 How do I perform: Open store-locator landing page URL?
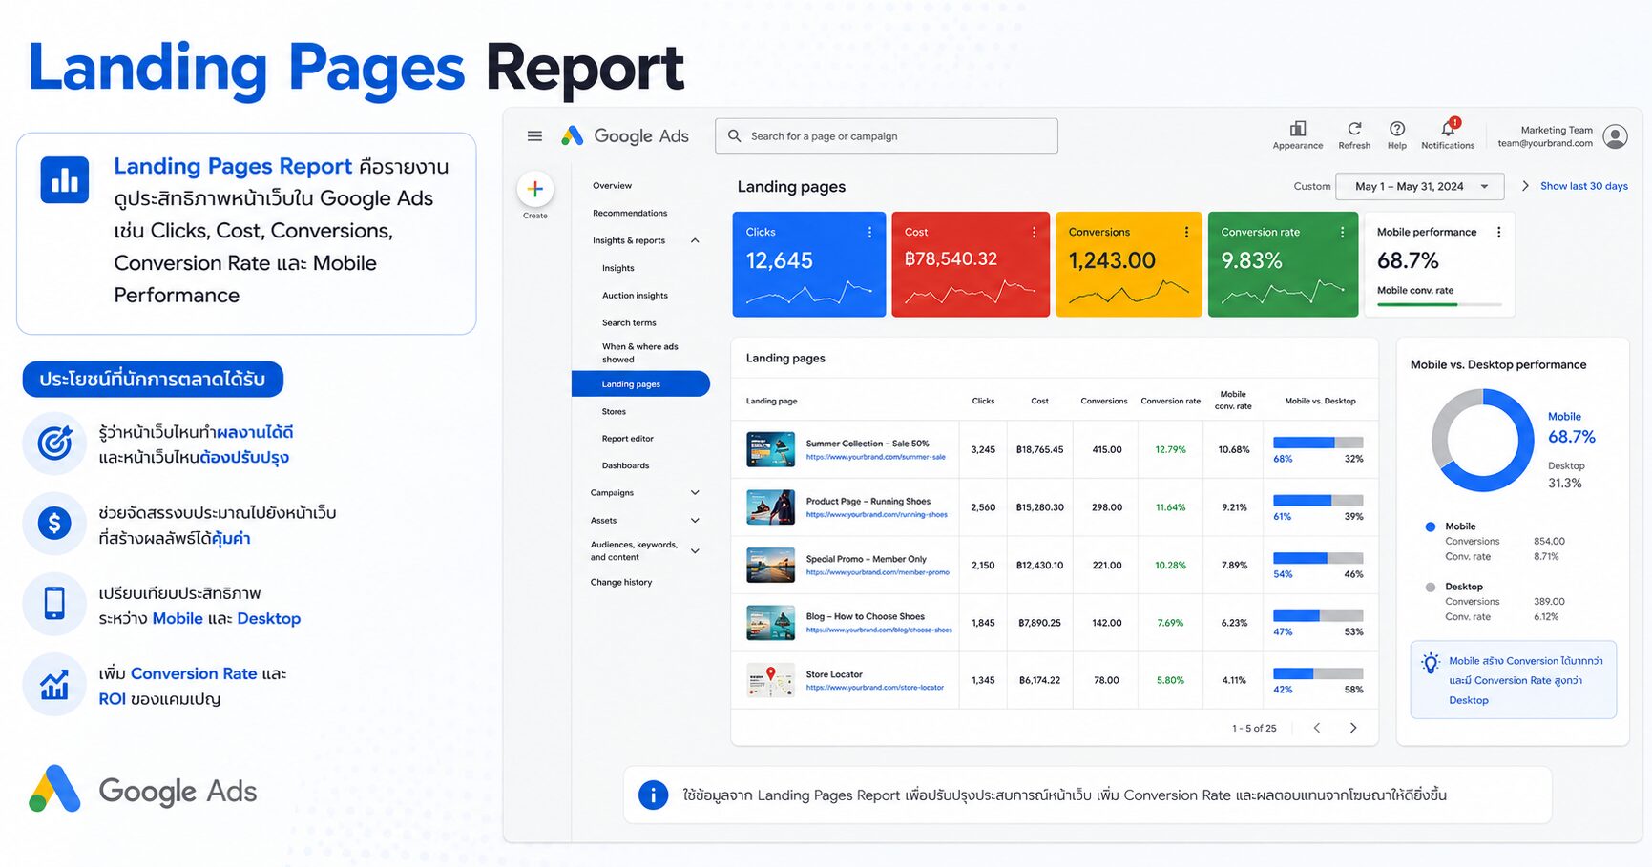tap(874, 687)
